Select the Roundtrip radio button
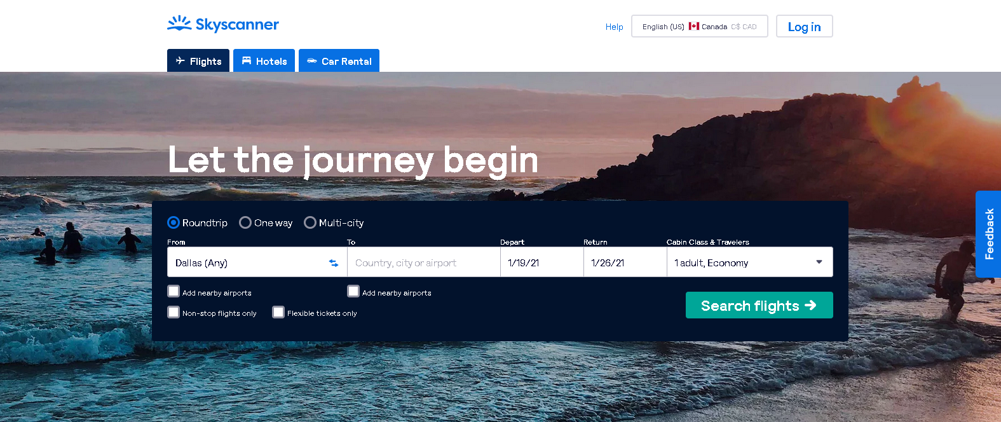The image size is (1001, 422). (x=174, y=222)
